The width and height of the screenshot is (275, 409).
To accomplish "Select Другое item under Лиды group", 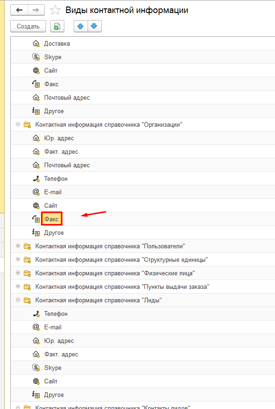I will click(54, 395).
